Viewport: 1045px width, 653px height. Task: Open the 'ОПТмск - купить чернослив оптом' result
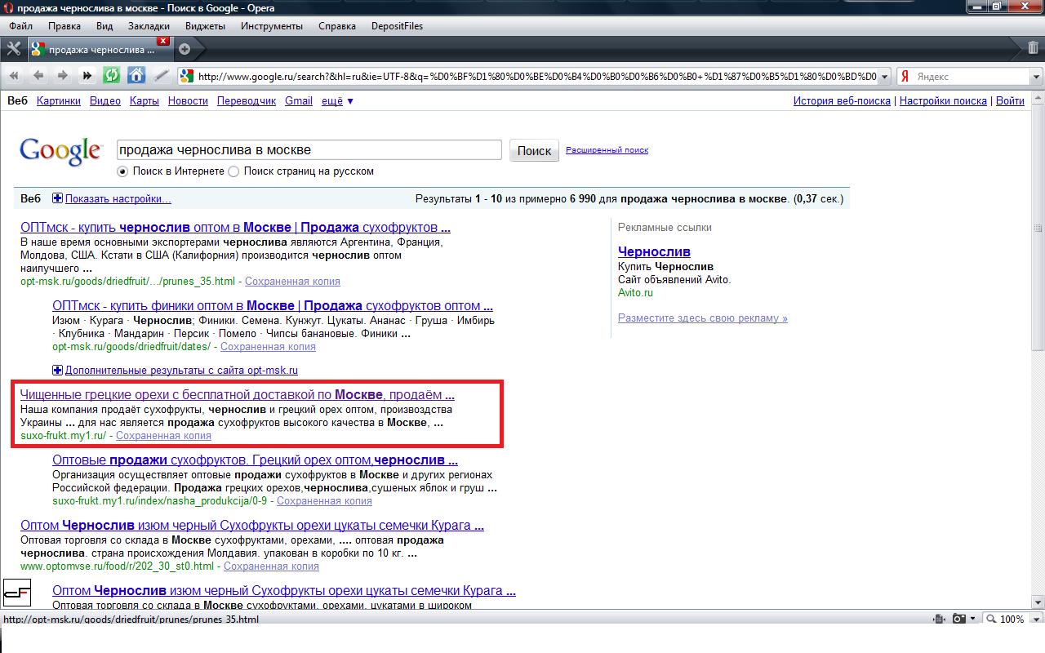(x=235, y=228)
